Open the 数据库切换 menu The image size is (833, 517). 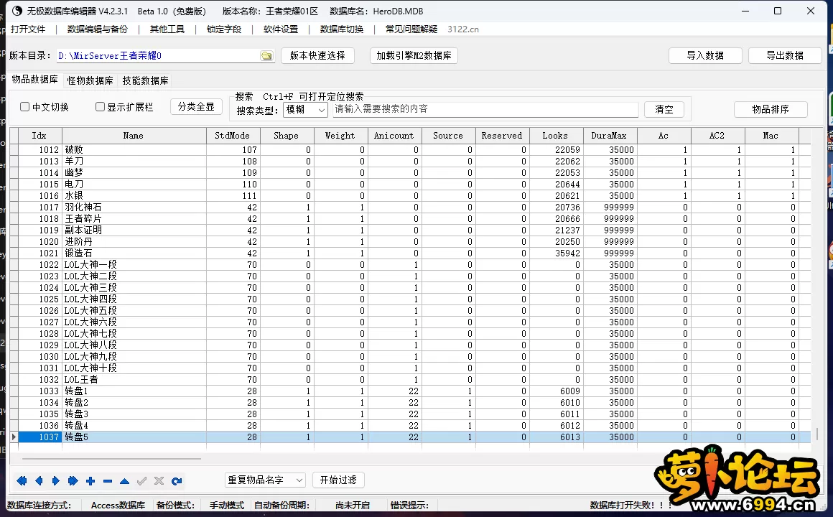point(342,29)
